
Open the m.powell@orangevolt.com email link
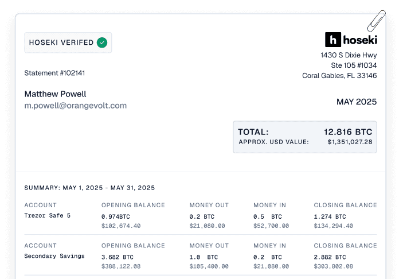coord(75,106)
